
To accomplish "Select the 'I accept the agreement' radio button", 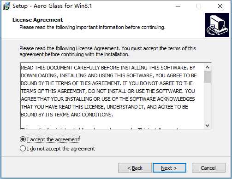I will [23, 139].
